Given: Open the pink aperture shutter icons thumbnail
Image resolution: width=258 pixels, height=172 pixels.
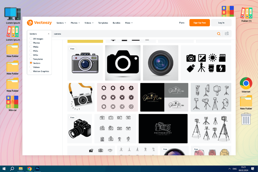Looking at the screenshot, I should pyautogui.click(x=117, y=97).
